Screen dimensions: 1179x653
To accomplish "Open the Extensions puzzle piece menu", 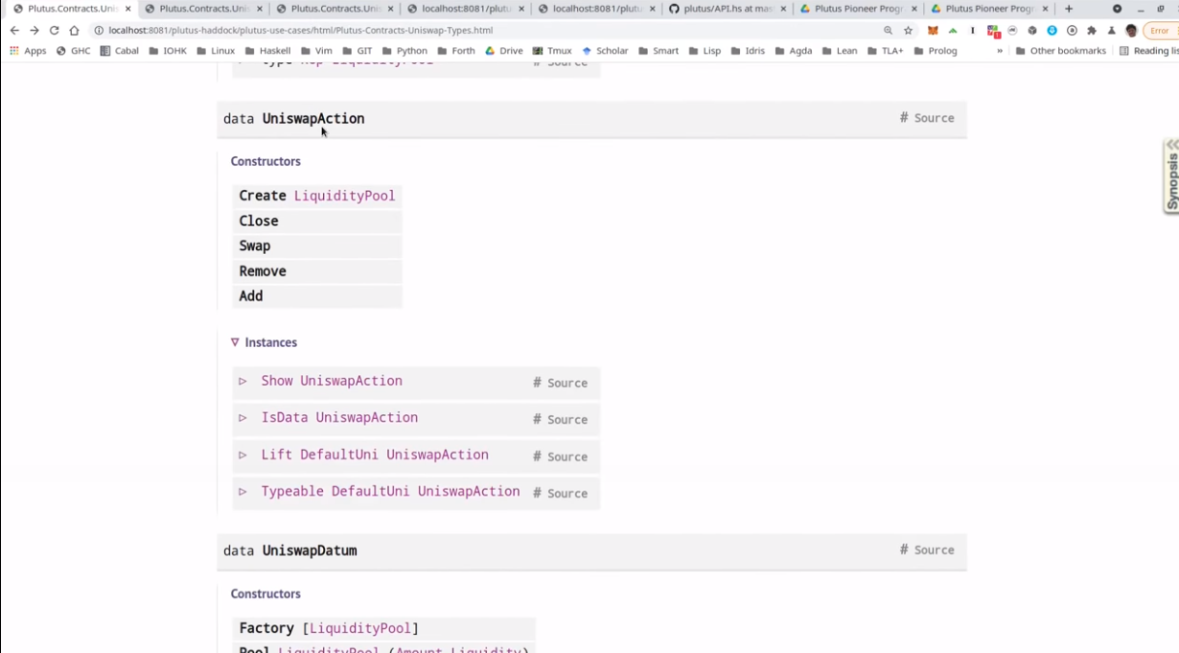I will (1091, 31).
